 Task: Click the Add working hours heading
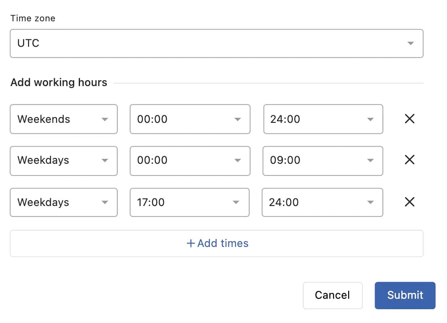click(x=59, y=83)
